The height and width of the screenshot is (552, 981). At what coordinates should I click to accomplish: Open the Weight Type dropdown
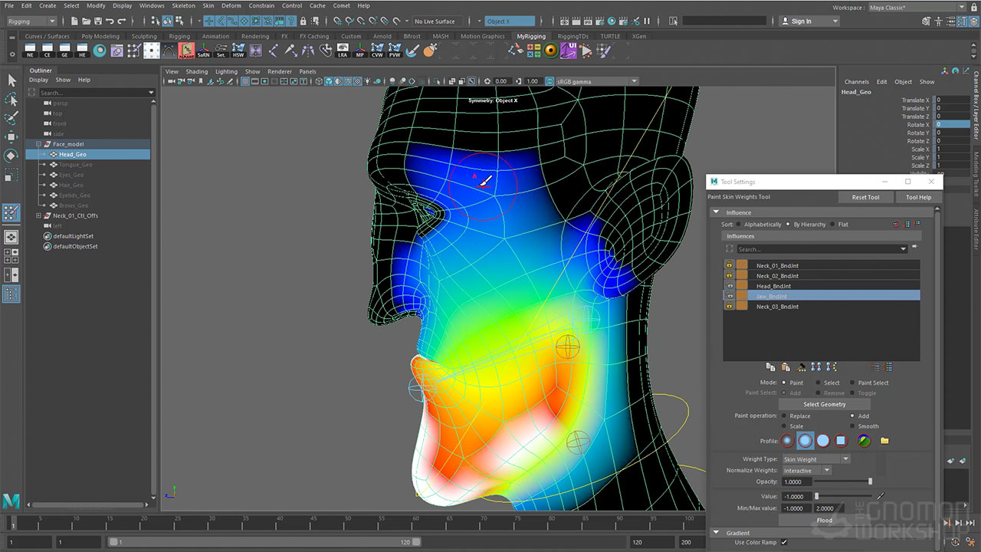pyautogui.click(x=815, y=459)
